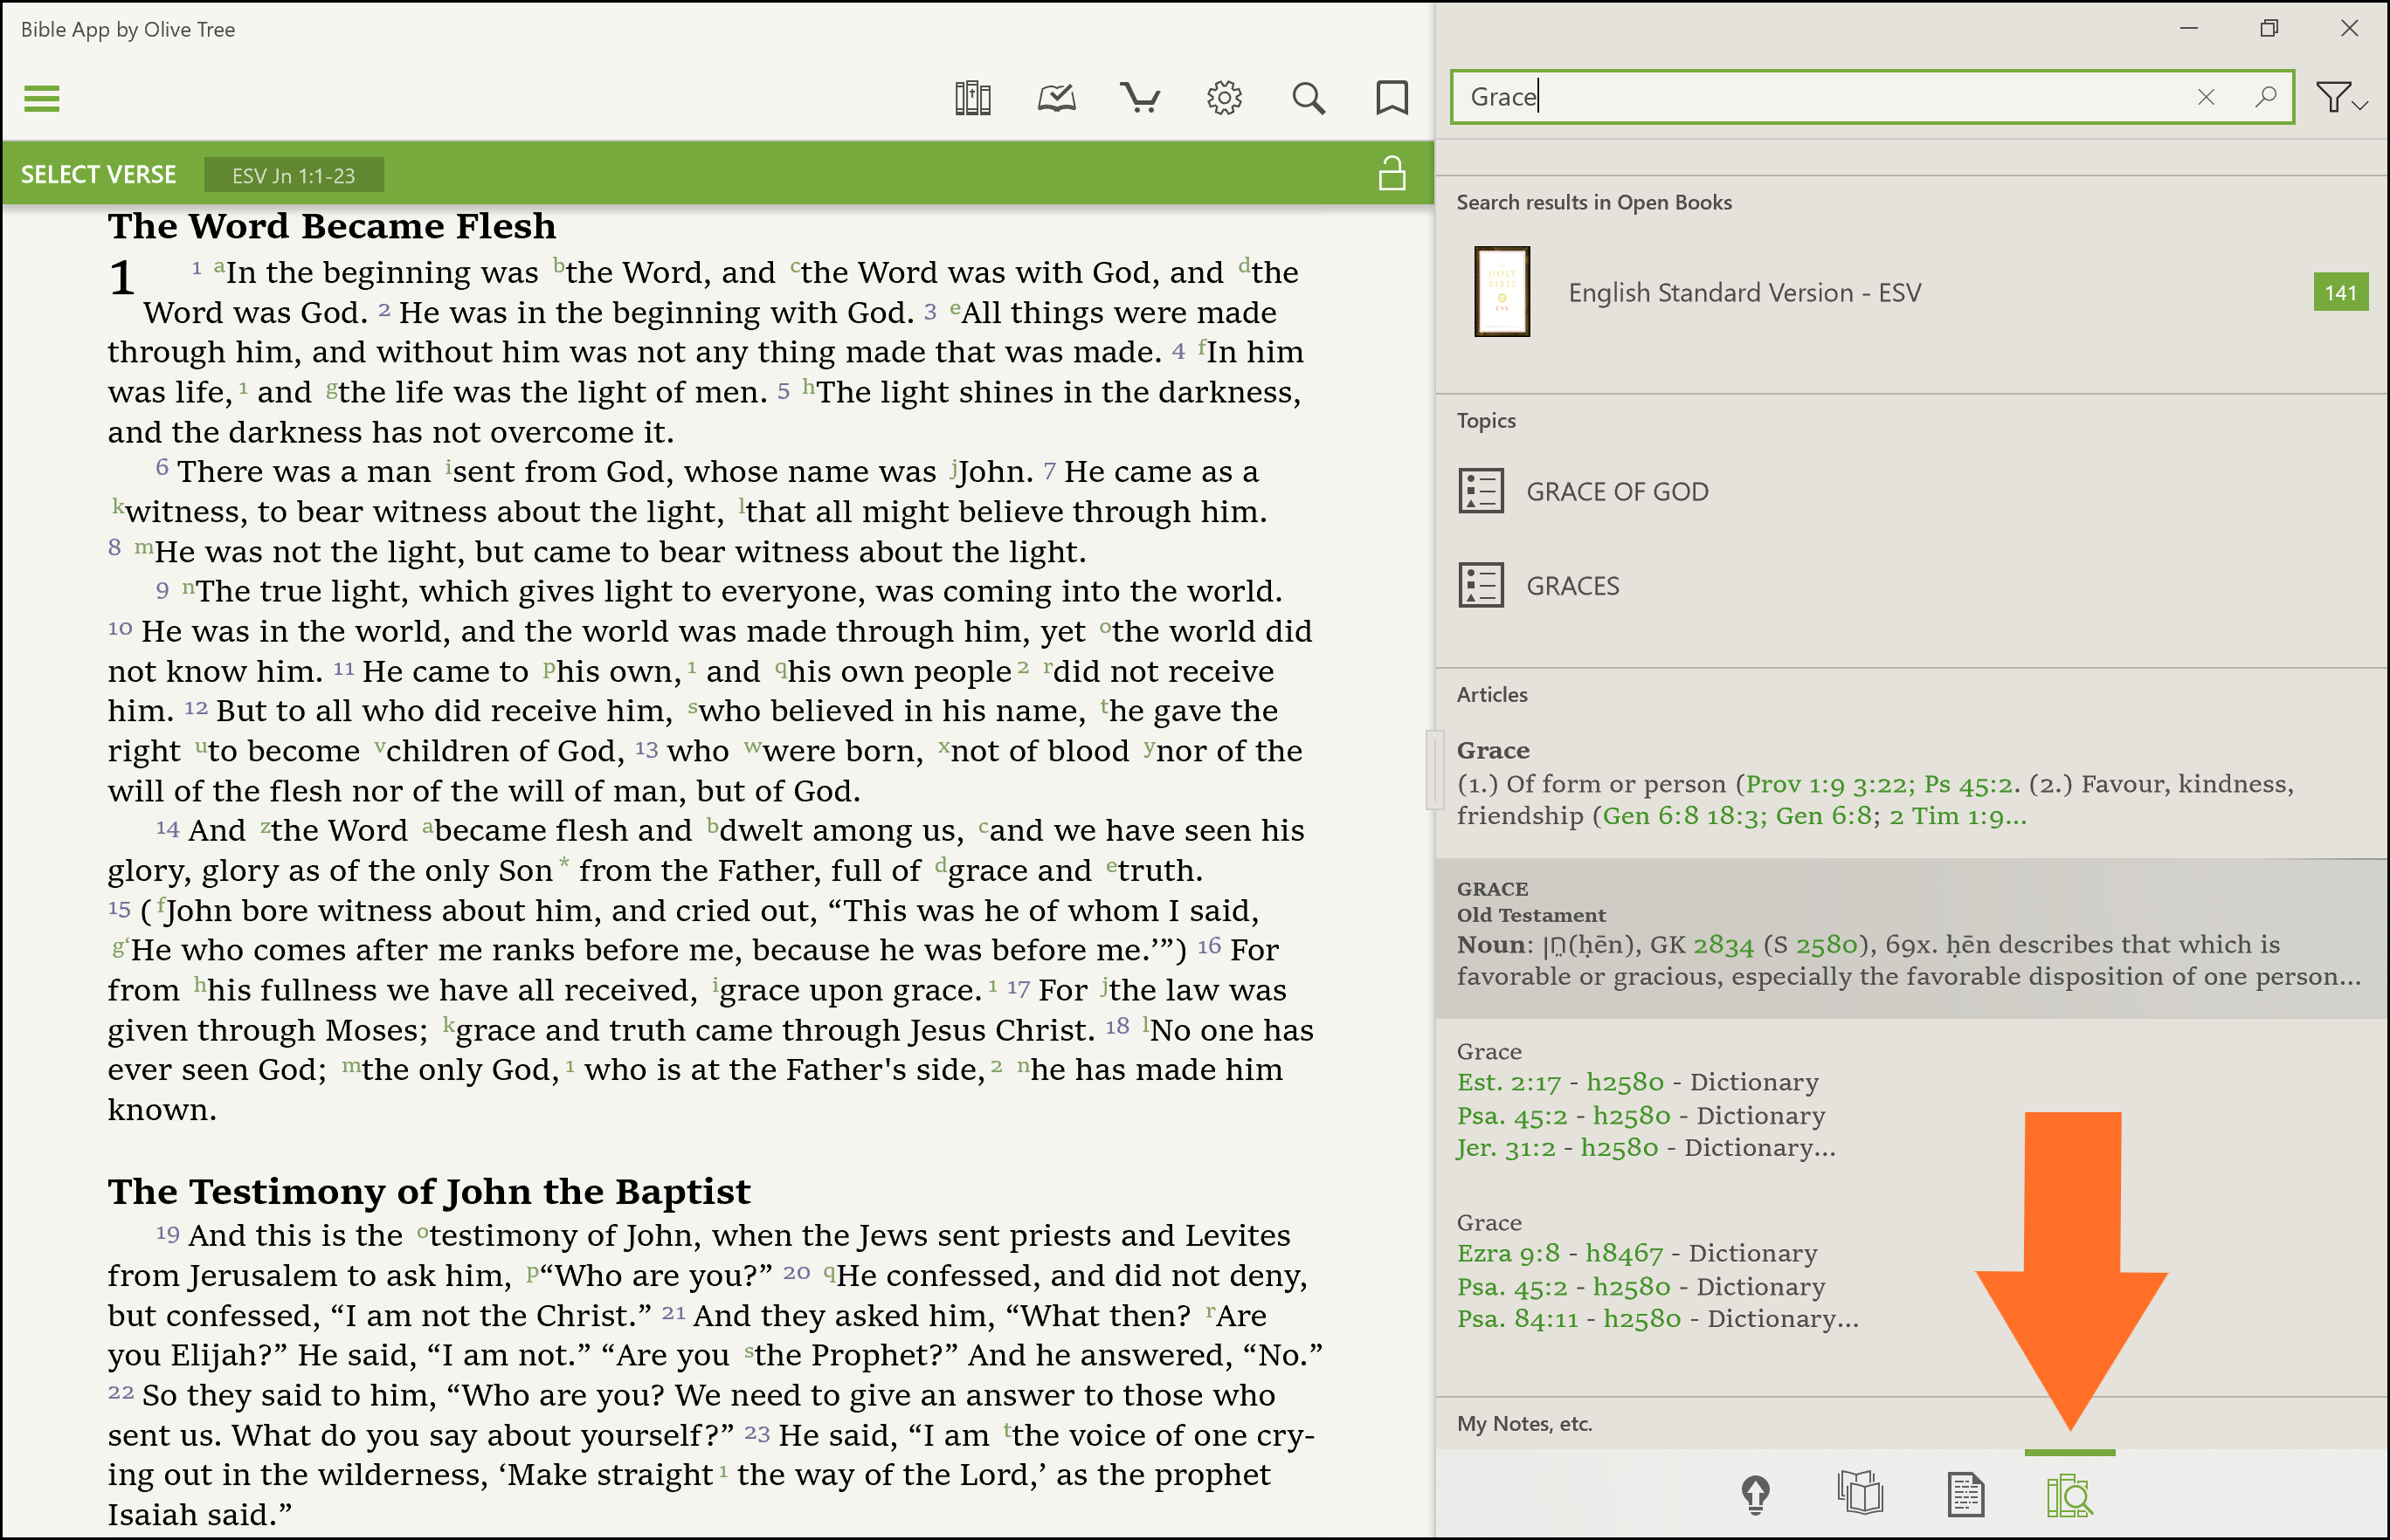2390x1540 pixels.
Task: Switch to the open book tab
Action: pos(1860,1495)
